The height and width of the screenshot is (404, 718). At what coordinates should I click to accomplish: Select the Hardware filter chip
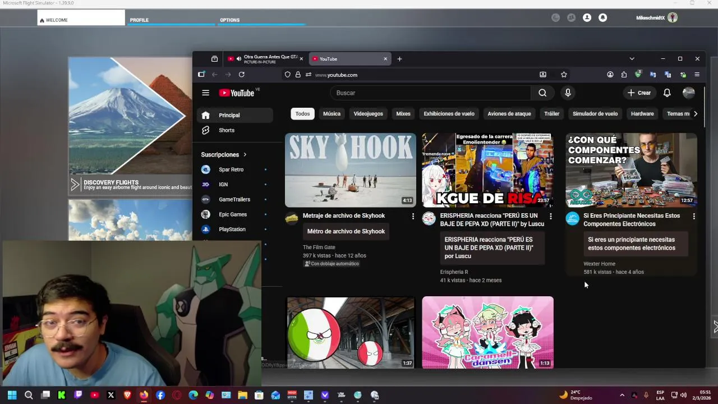[x=642, y=114]
